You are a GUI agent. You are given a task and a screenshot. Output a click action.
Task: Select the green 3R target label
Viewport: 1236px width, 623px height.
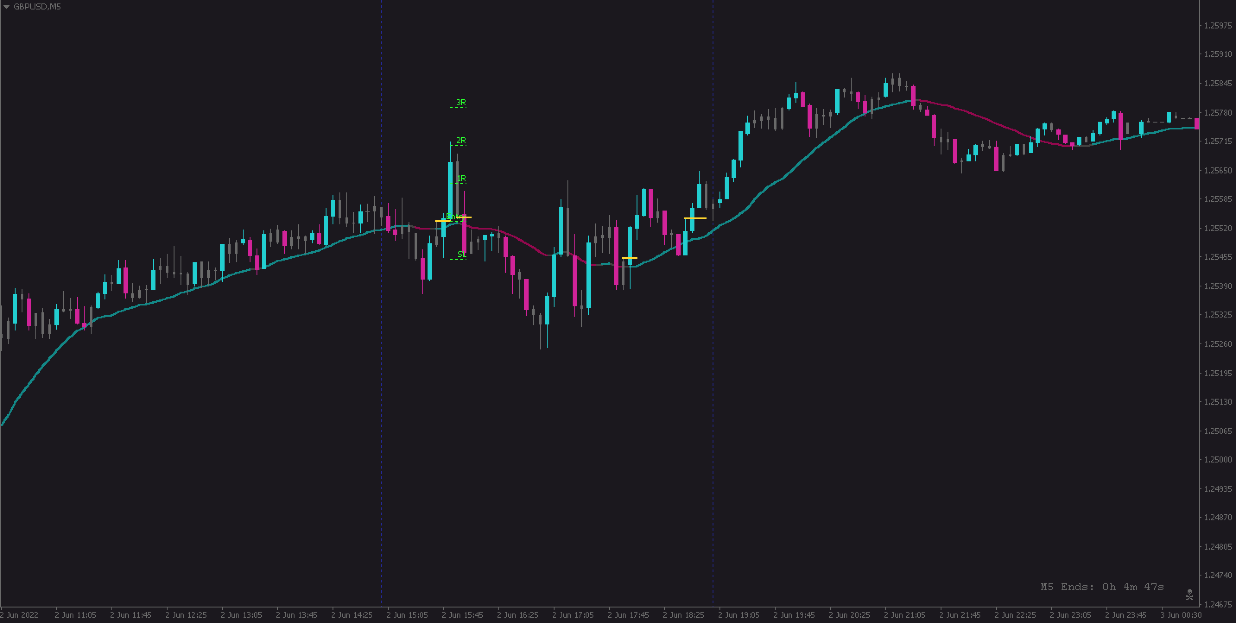coord(461,103)
